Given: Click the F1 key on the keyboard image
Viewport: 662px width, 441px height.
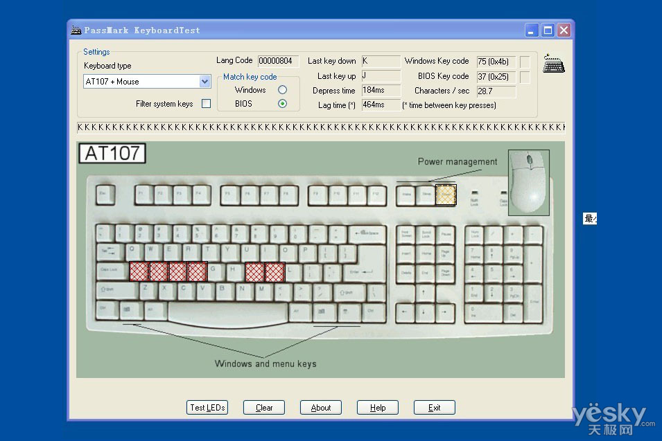Looking at the screenshot, I should [144, 195].
